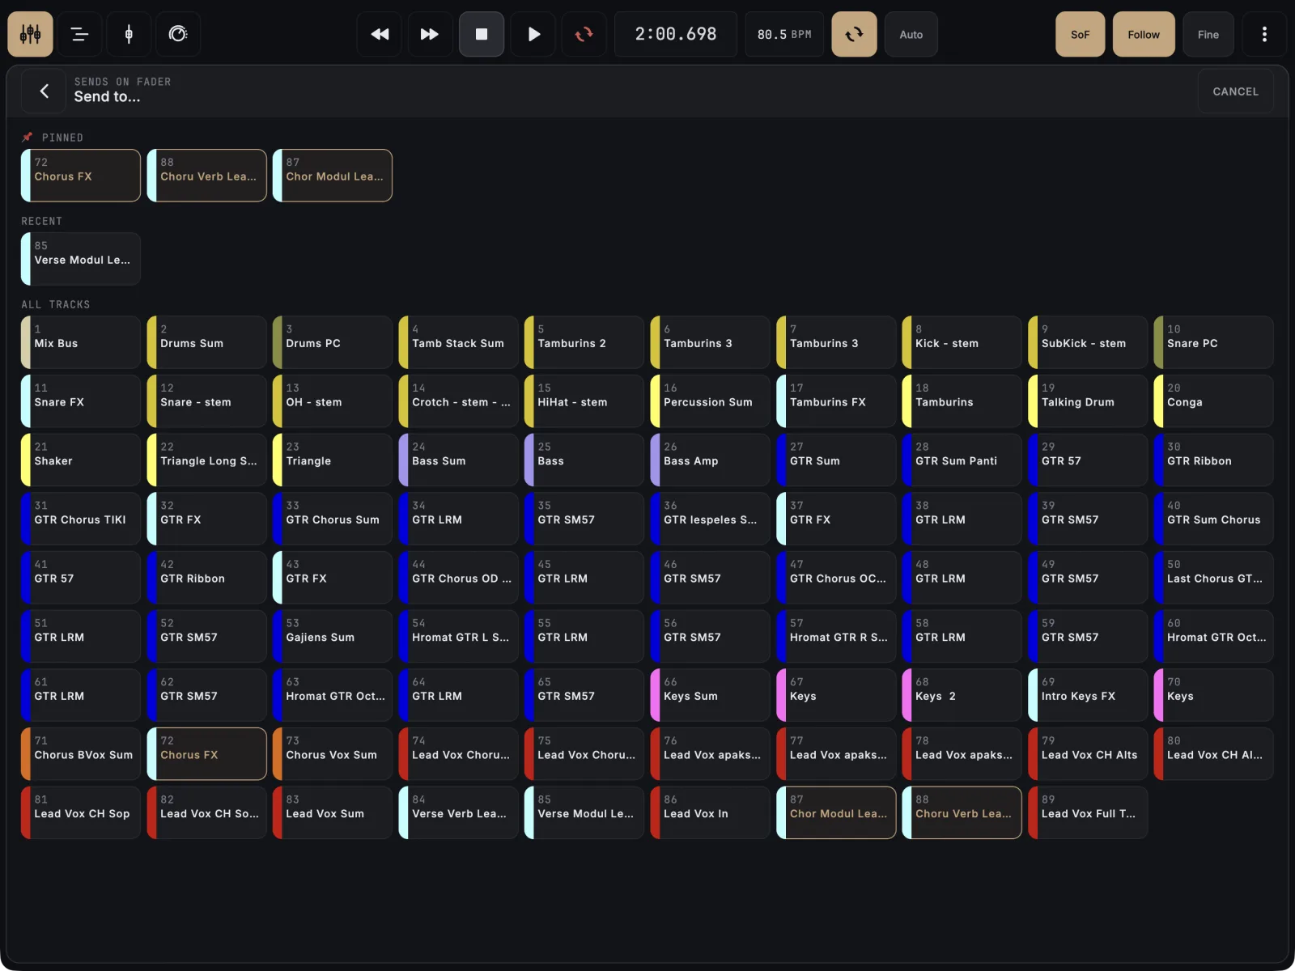The width and height of the screenshot is (1295, 971).
Task: Cancel the send selection
Action: point(1235,91)
